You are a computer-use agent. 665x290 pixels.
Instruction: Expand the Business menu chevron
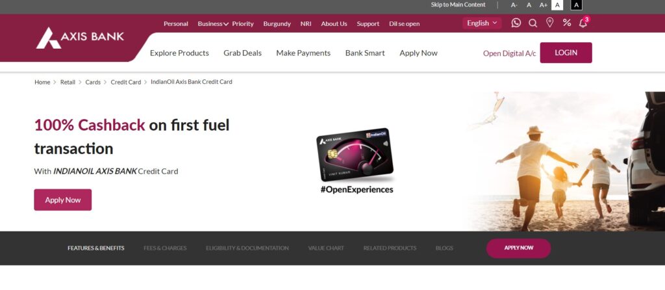(x=226, y=24)
